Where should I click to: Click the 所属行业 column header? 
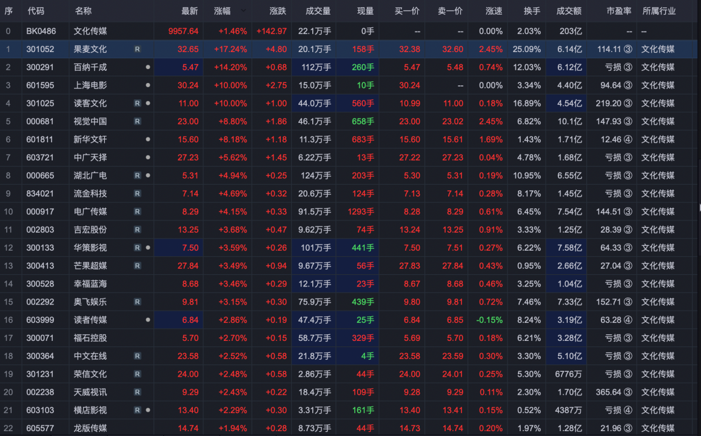[x=659, y=11]
